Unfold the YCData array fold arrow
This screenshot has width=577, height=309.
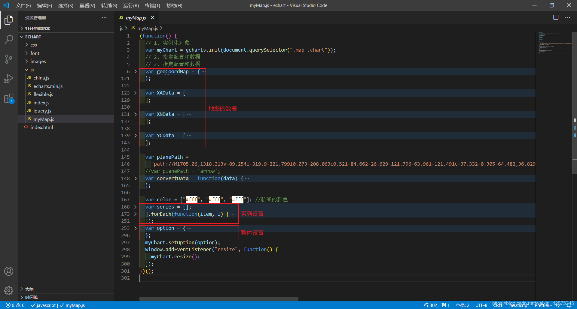coord(136,136)
